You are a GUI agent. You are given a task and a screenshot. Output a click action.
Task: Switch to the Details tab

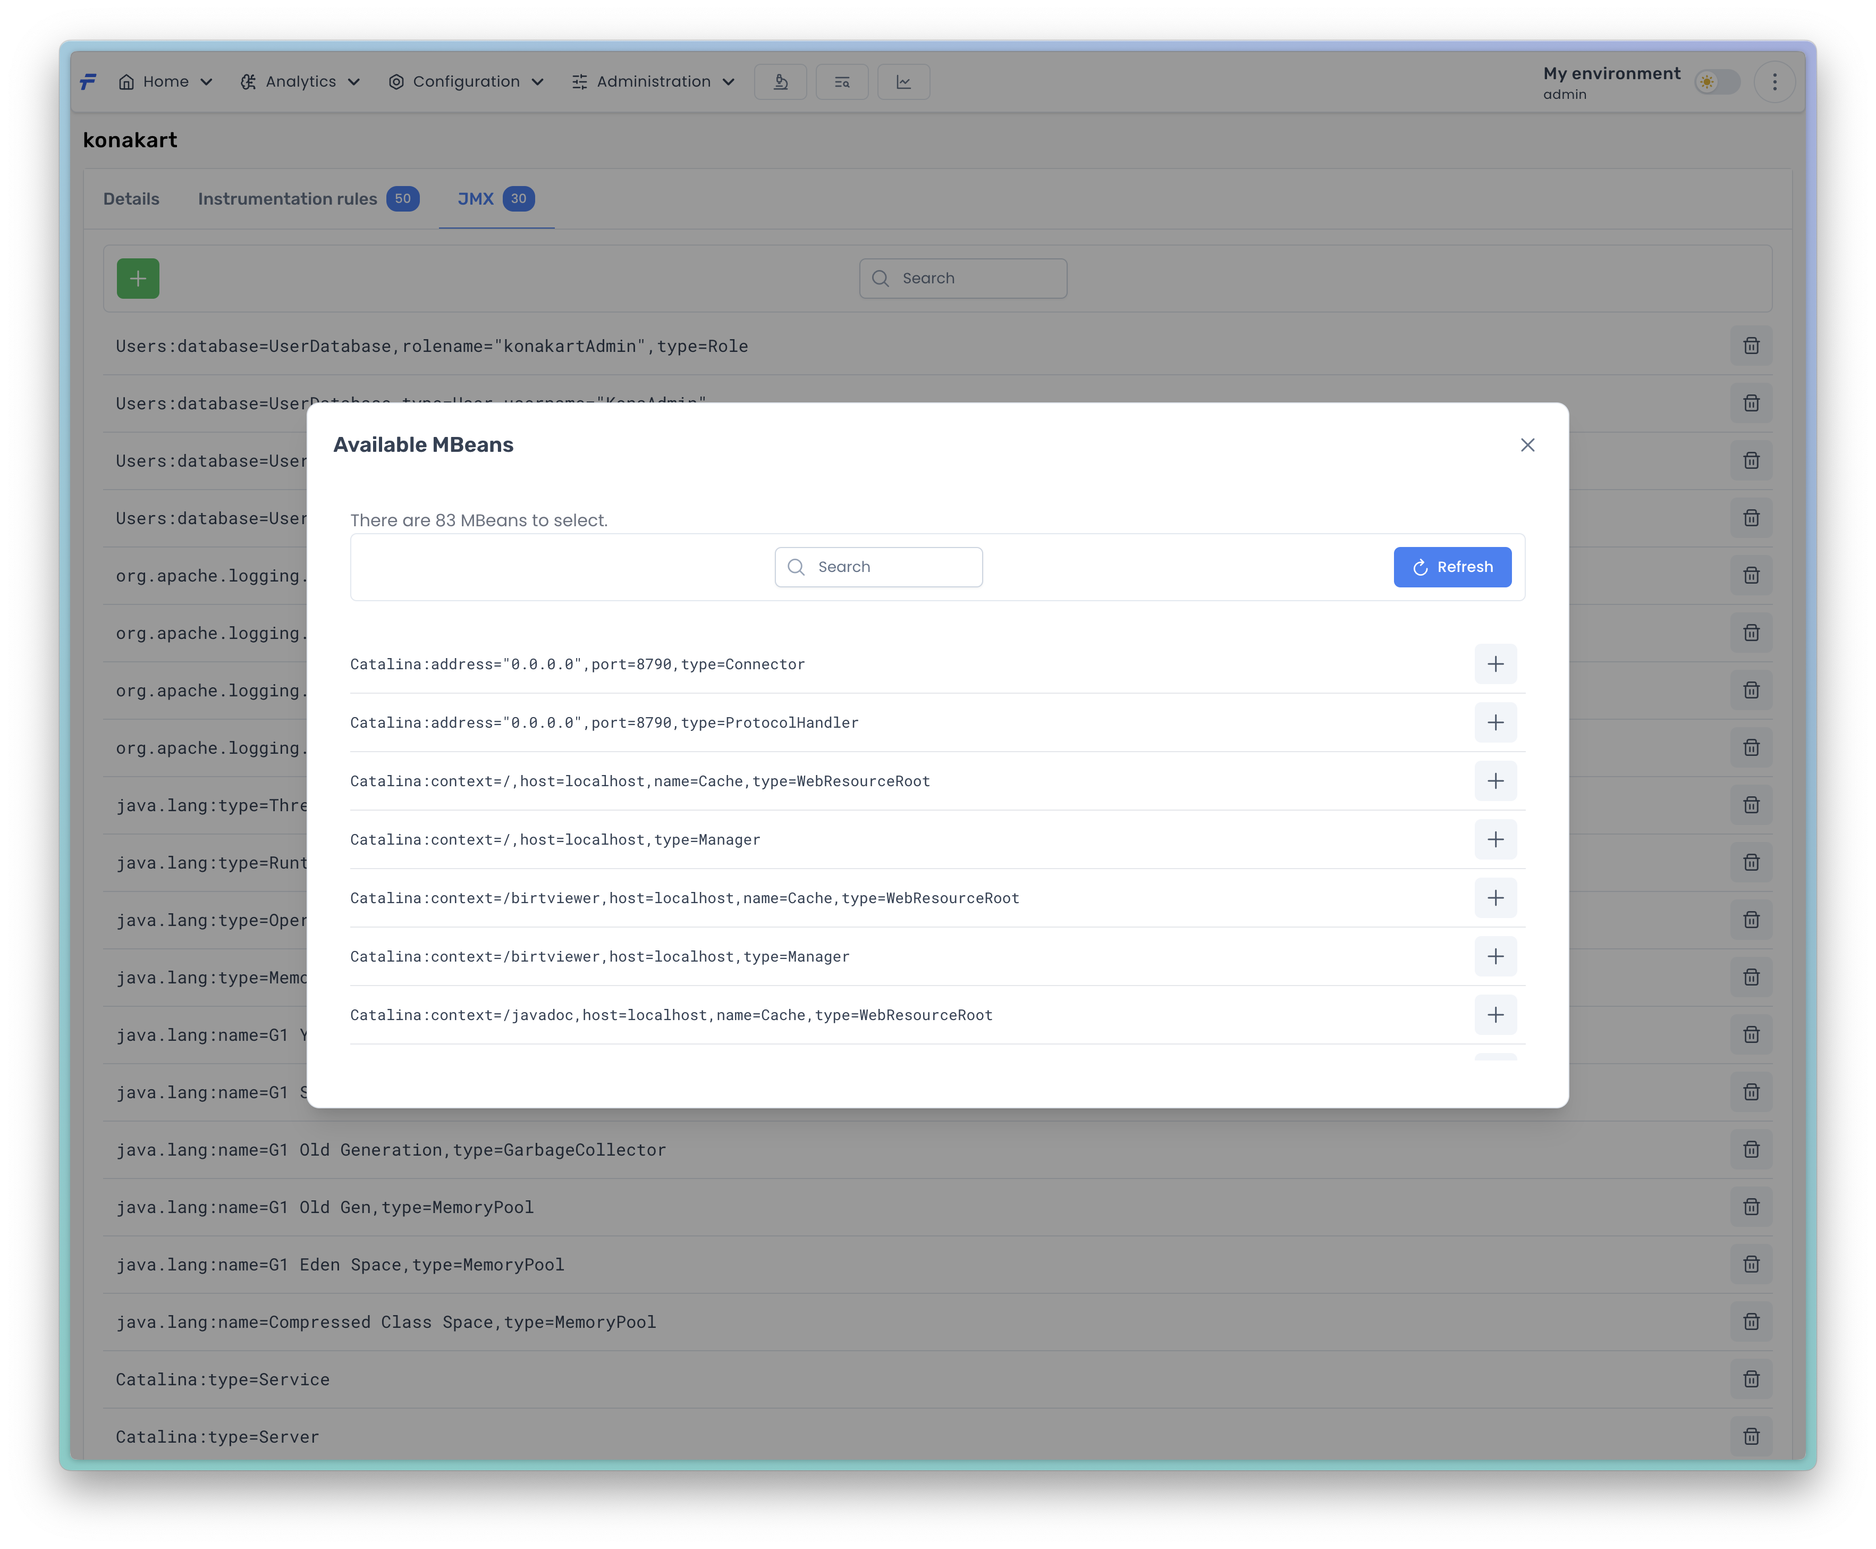pyautogui.click(x=131, y=199)
